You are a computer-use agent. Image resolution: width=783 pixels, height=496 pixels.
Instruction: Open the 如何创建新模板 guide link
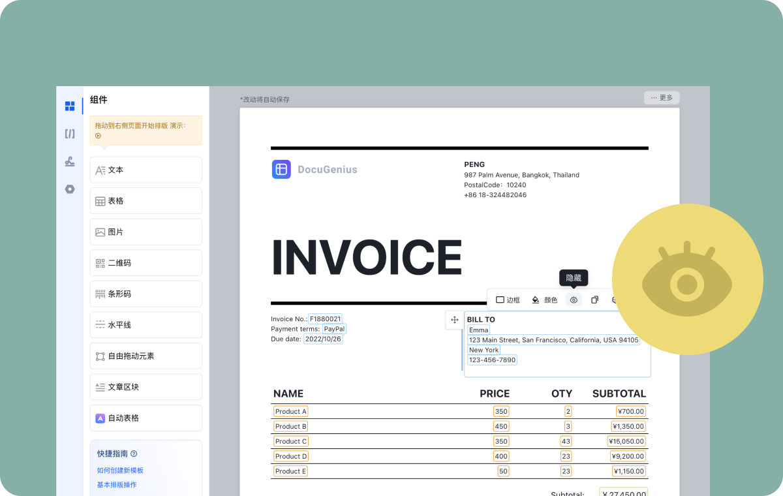click(x=120, y=471)
